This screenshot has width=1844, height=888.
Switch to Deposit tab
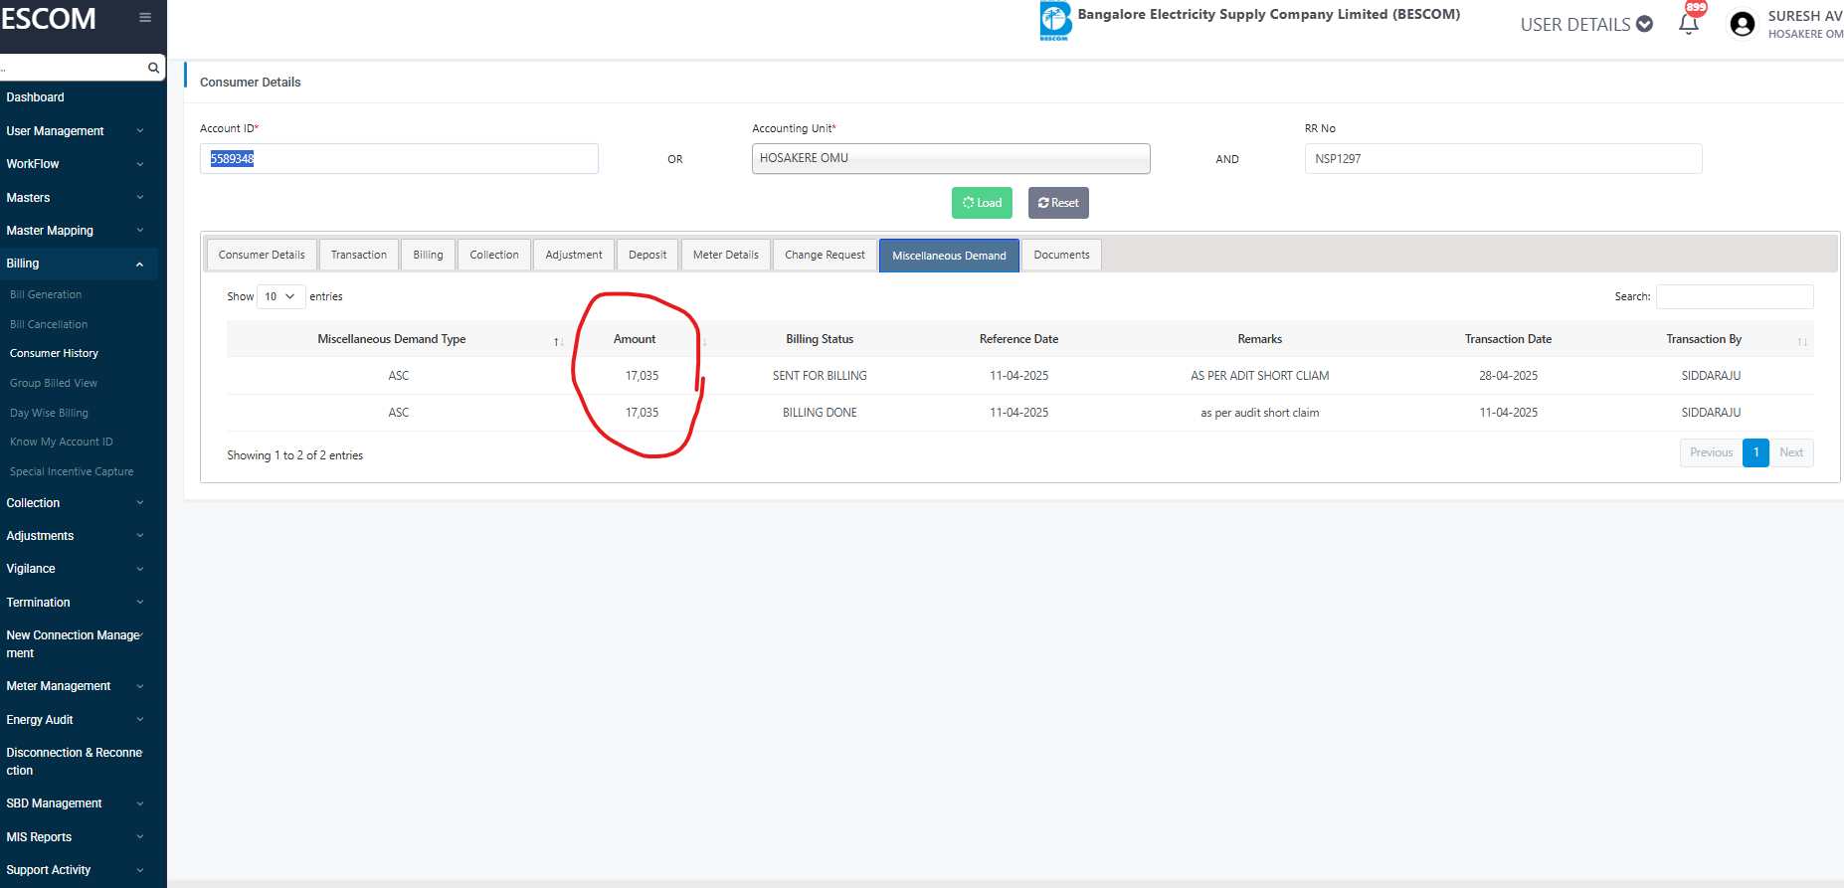(647, 255)
